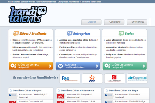Image resolution: width=155 pixels, height=103 pixels.
Task: Click the green Ecoles star bubble icon
Action: click(x=121, y=33)
